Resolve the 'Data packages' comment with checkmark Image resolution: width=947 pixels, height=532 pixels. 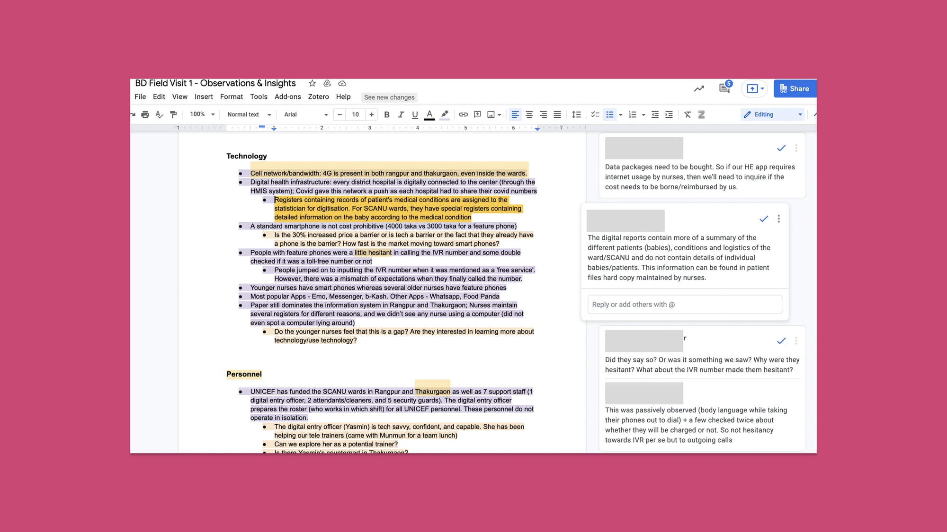click(781, 148)
